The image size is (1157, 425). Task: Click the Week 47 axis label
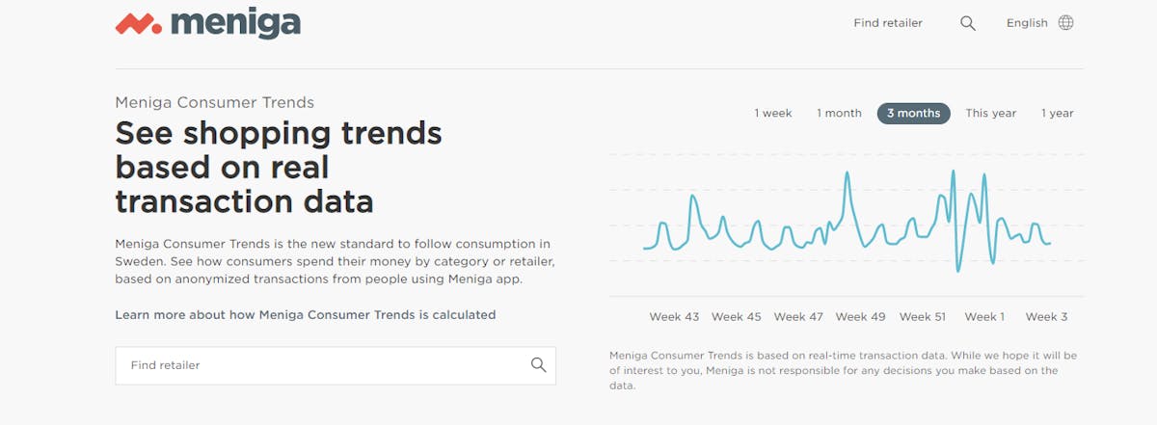click(x=798, y=317)
